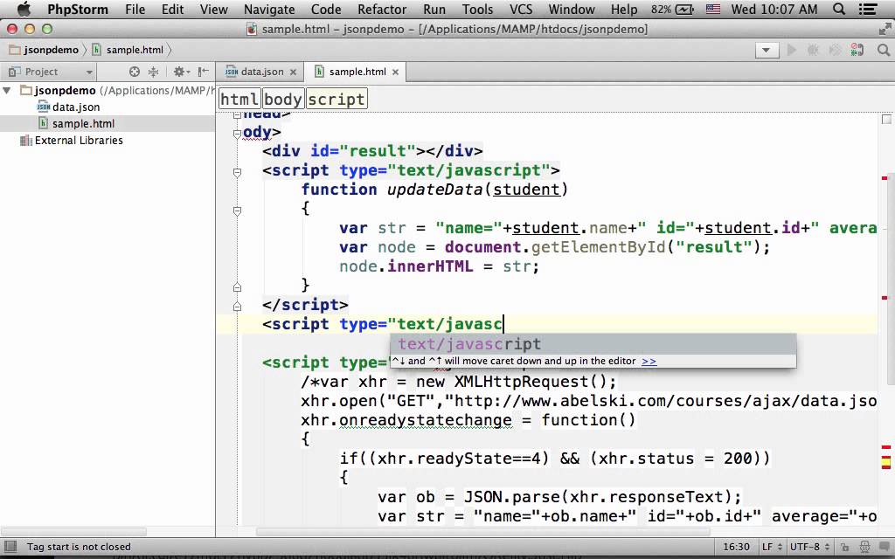Toggle read-only lock icon in status bar

pos(844,547)
